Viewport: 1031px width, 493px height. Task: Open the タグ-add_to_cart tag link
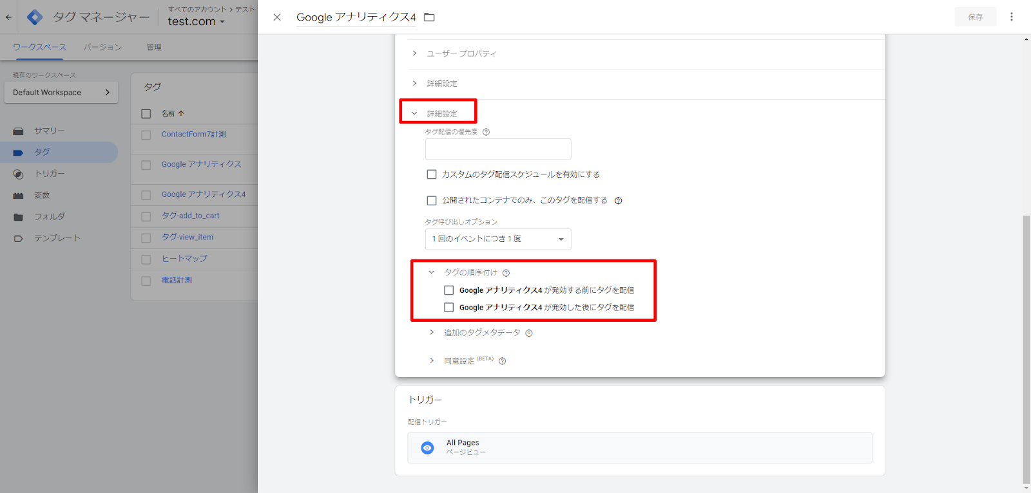(191, 216)
